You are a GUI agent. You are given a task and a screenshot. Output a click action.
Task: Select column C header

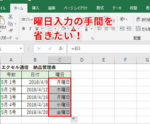click(60, 60)
